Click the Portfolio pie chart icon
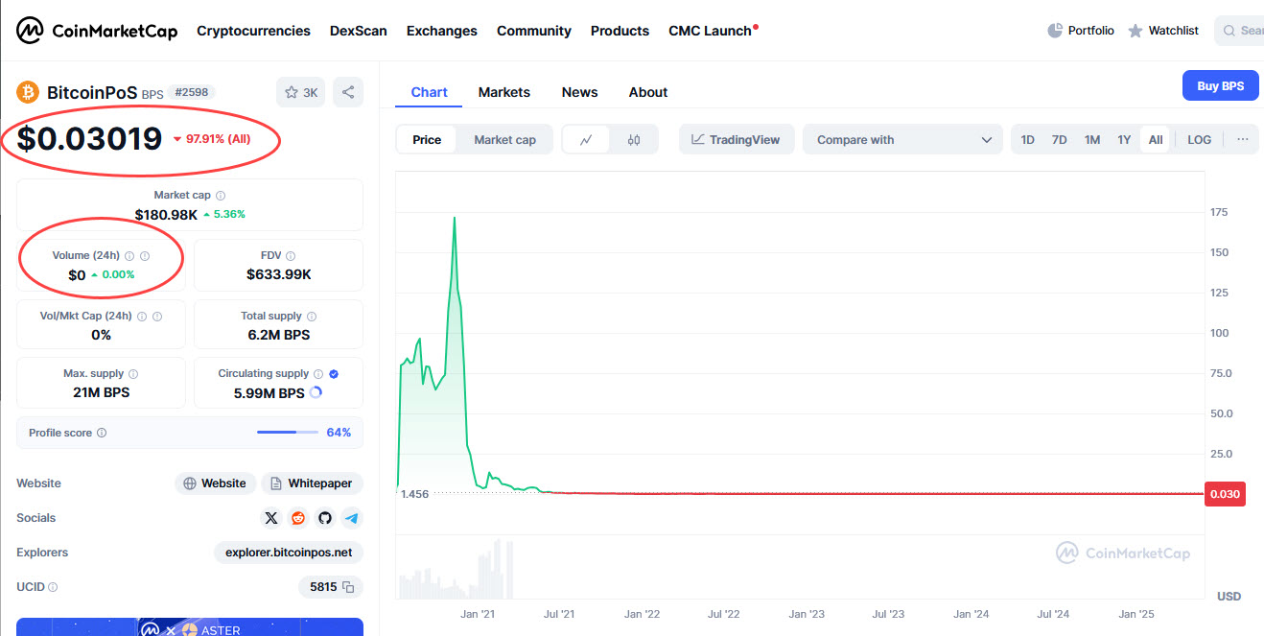Image resolution: width=1264 pixels, height=636 pixels. pyautogui.click(x=1055, y=31)
